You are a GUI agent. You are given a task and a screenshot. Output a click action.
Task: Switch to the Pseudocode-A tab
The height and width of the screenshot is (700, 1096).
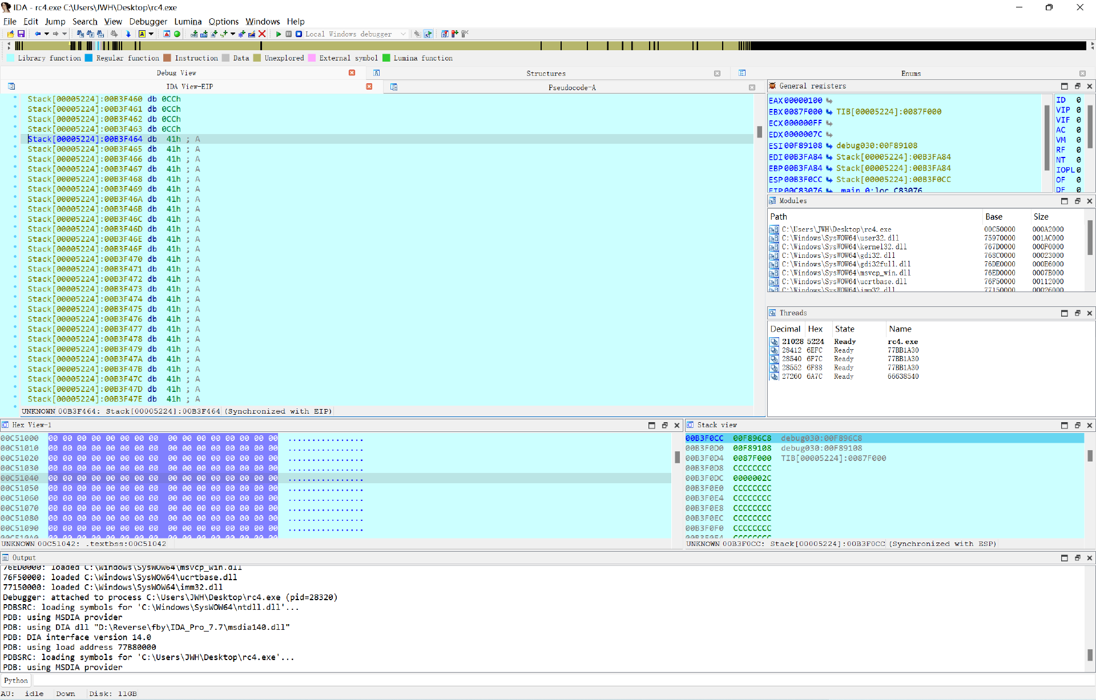coord(572,88)
